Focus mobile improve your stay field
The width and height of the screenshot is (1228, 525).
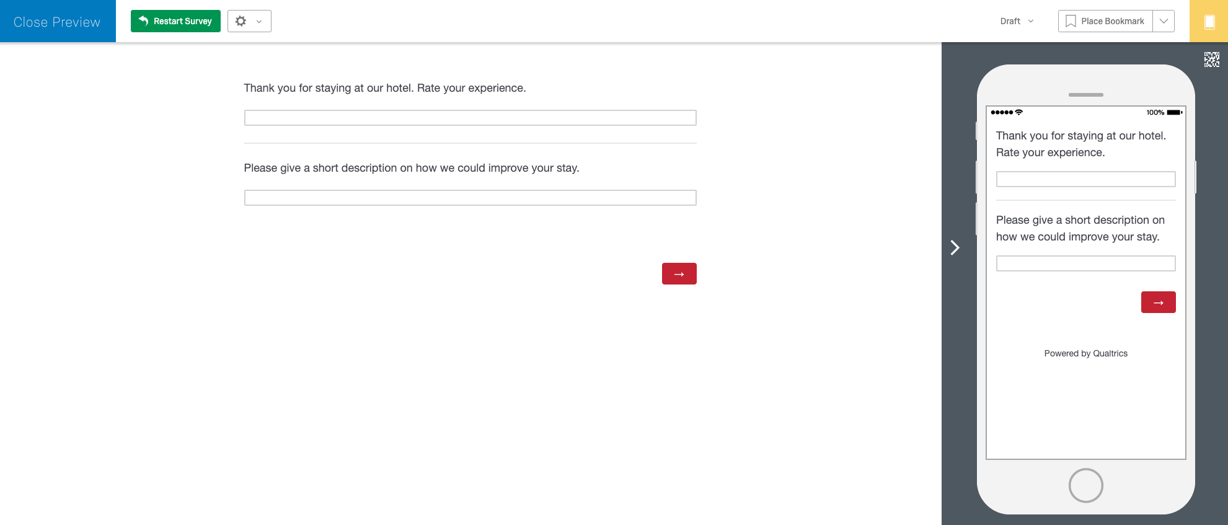(1085, 263)
